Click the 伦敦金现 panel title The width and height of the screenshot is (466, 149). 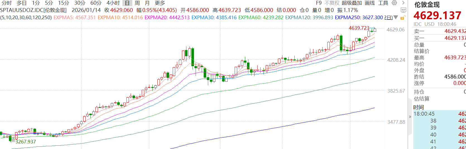427,5
